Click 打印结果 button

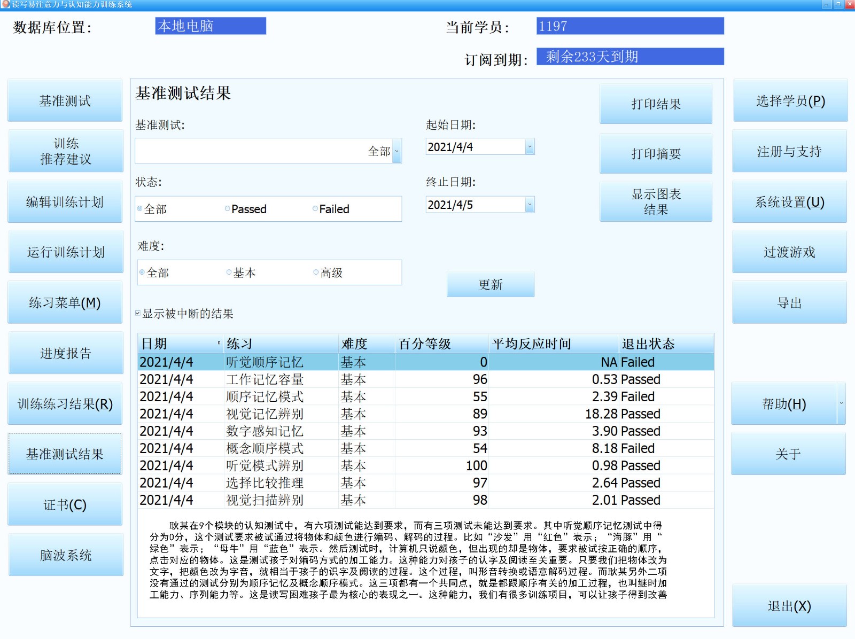click(656, 104)
